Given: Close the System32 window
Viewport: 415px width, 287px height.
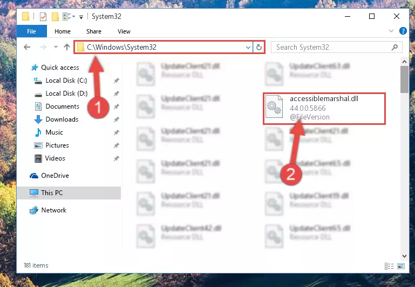Looking at the screenshot, I should [397, 16].
